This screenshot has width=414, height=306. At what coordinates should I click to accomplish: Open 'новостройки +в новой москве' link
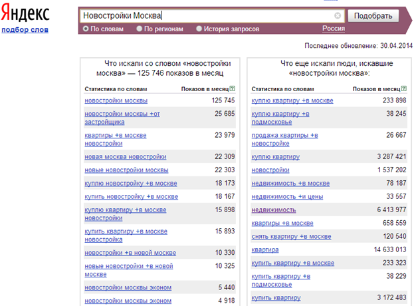click(x=130, y=253)
